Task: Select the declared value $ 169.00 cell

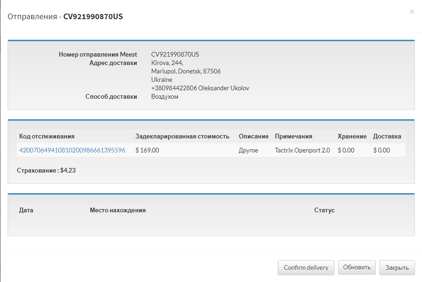Action: point(147,150)
